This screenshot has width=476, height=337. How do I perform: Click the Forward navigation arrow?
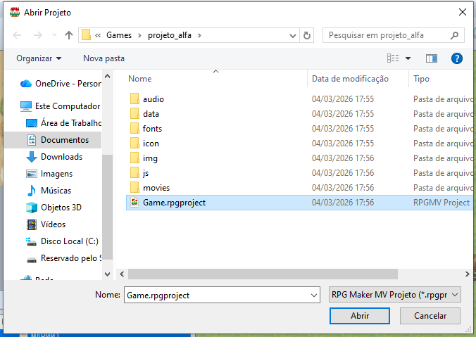click(37, 35)
